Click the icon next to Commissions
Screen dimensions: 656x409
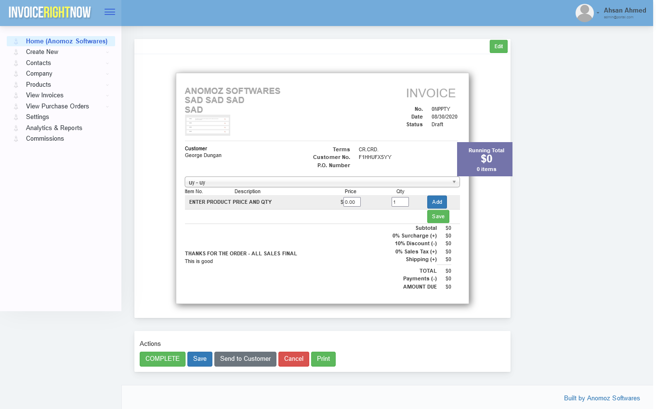coord(16,139)
